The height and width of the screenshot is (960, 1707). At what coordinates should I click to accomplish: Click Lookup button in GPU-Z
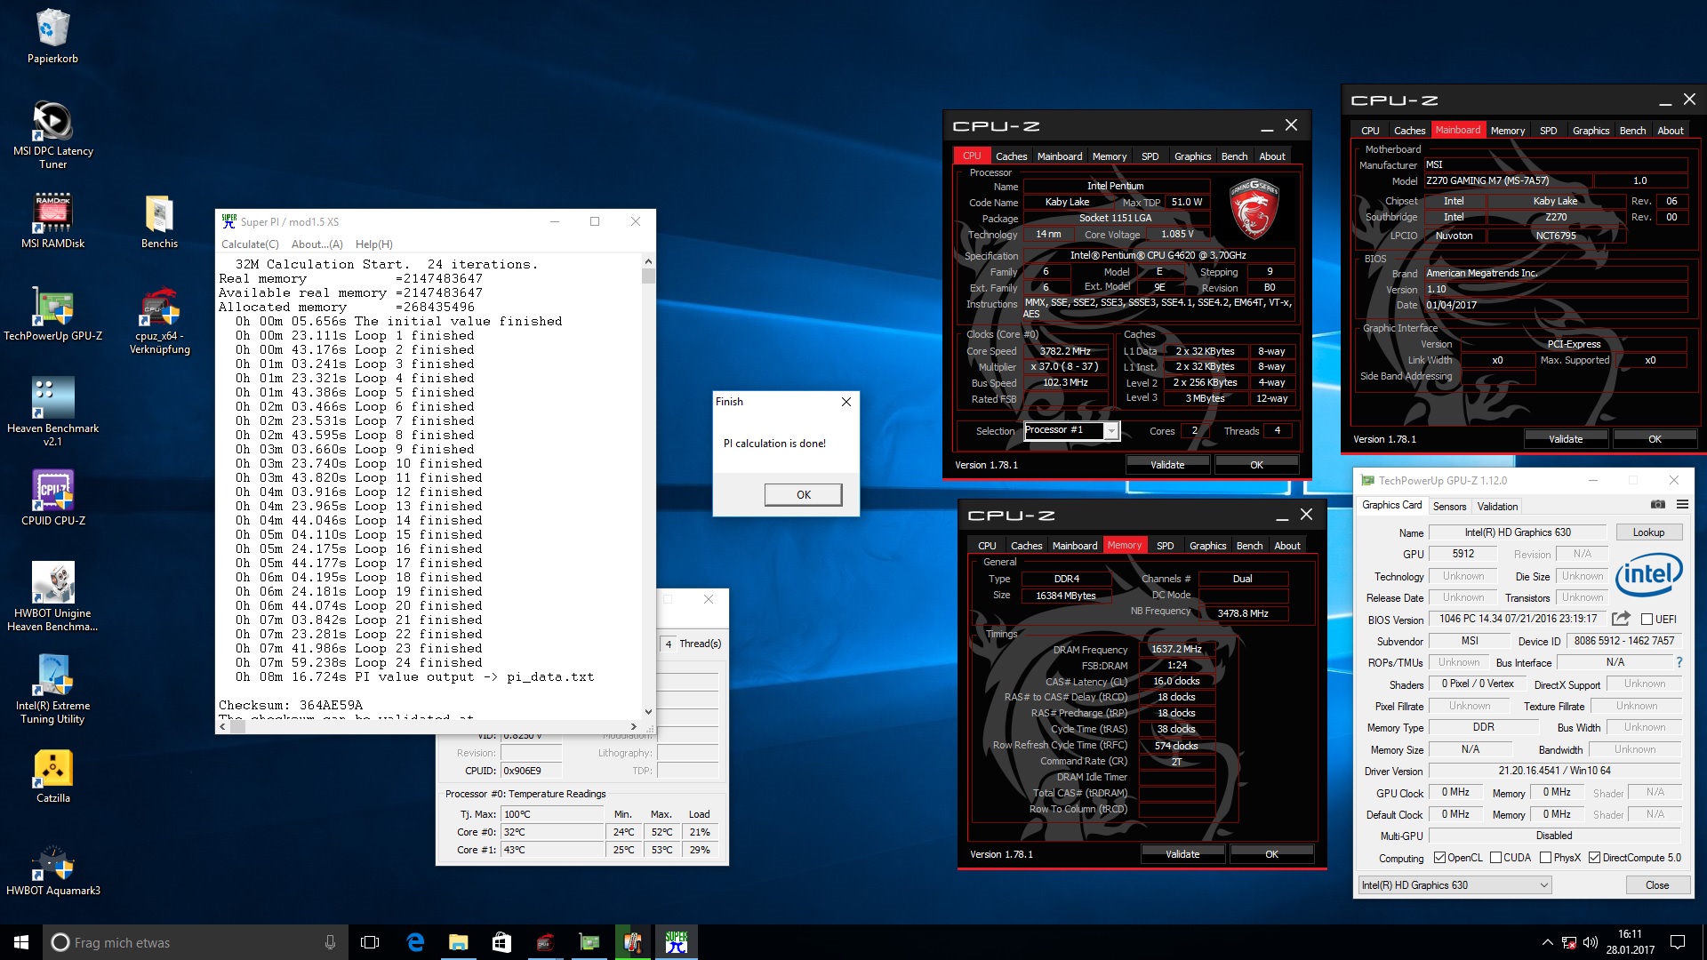click(1648, 532)
